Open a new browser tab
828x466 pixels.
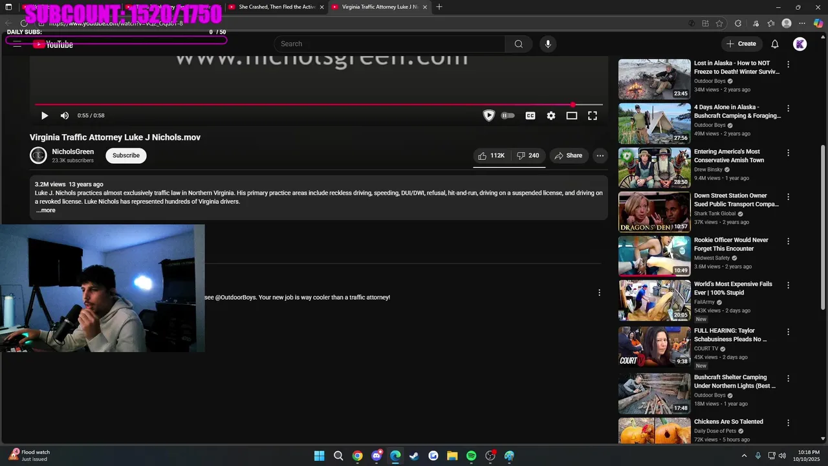coord(439,7)
